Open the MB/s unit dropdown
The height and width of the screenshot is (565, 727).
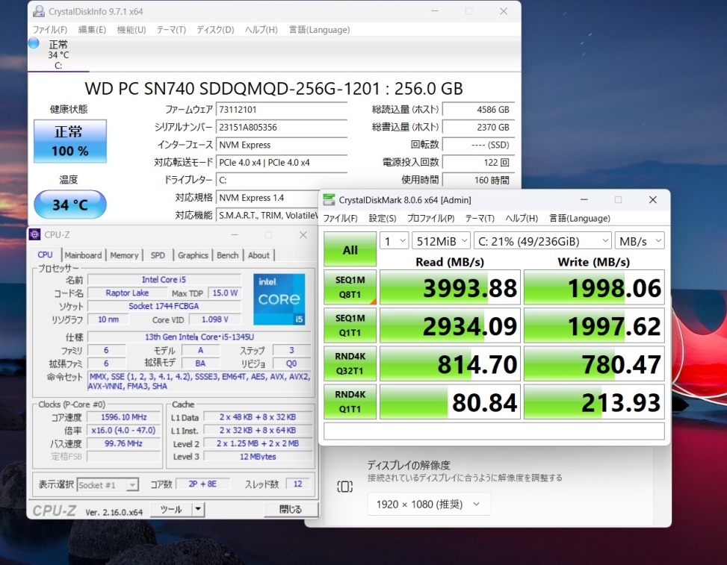pyautogui.click(x=640, y=241)
